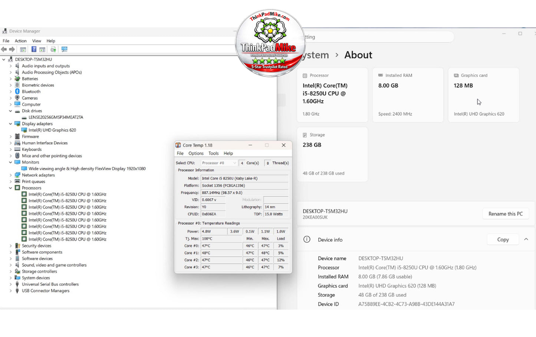Select the LENSE20256GMSP34MEAT2TA disk drive
536x337 pixels.
[56, 117]
